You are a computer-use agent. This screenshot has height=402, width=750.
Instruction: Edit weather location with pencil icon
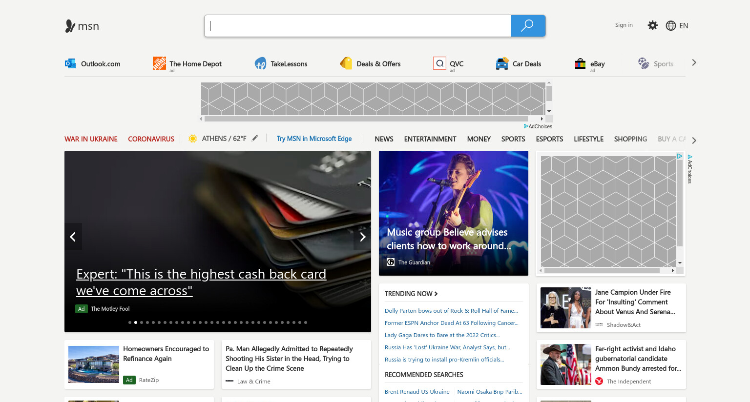[255, 139]
